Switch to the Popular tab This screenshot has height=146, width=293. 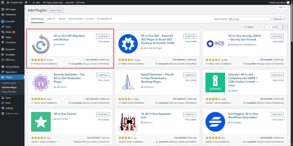coord(62,19)
